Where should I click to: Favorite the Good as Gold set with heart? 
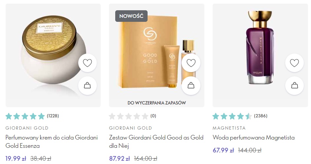point(191,63)
